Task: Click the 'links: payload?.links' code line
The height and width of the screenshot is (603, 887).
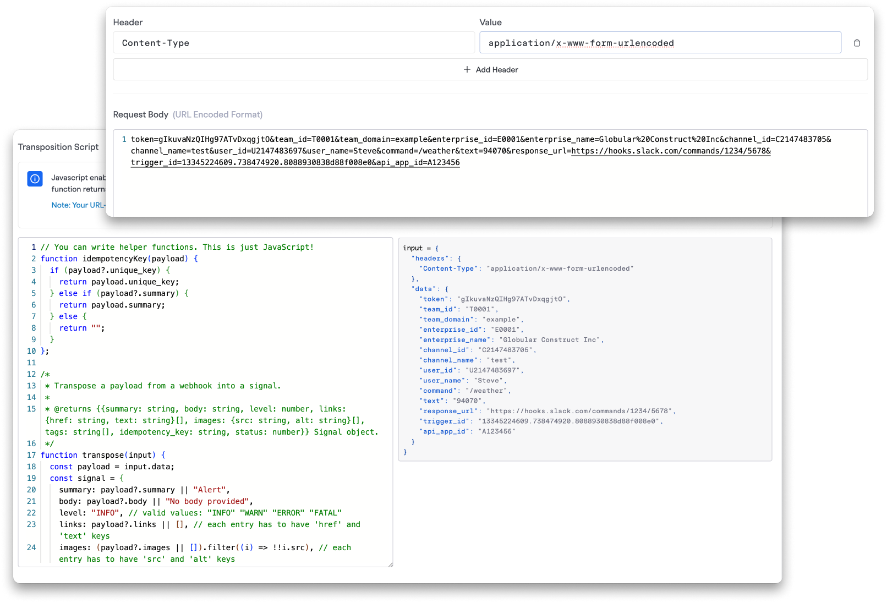Action: pyautogui.click(x=210, y=530)
